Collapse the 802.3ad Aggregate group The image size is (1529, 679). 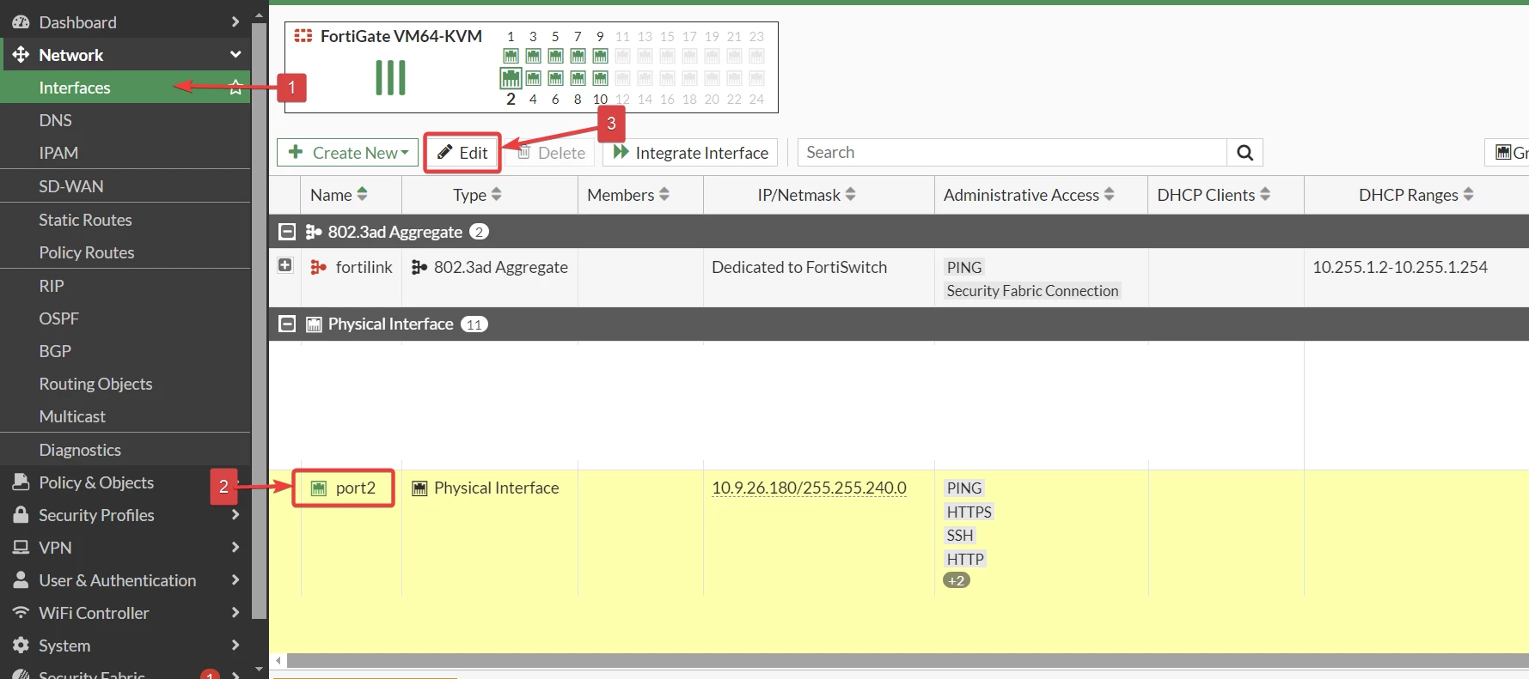pyautogui.click(x=288, y=232)
